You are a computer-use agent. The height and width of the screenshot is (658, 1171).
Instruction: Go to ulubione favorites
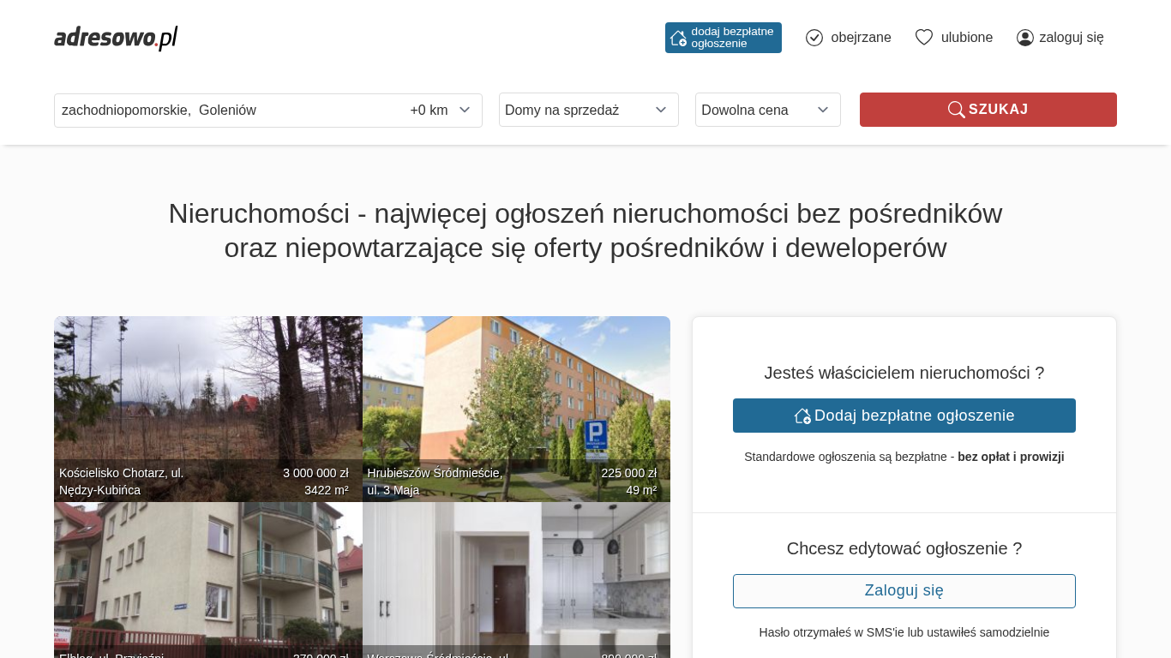pyautogui.click(x=966, y=38)
